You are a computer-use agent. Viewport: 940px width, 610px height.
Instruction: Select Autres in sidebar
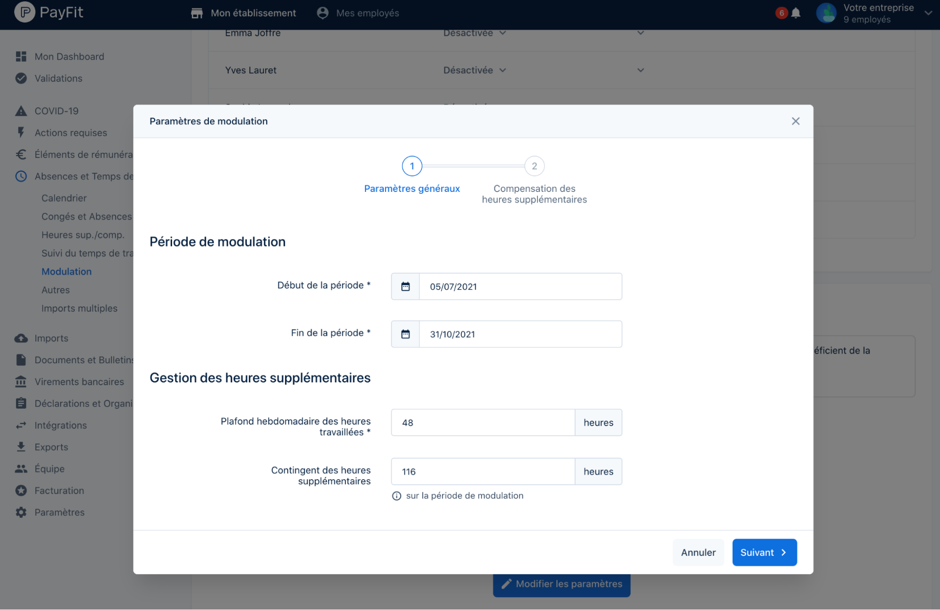[x=55, y=290]
